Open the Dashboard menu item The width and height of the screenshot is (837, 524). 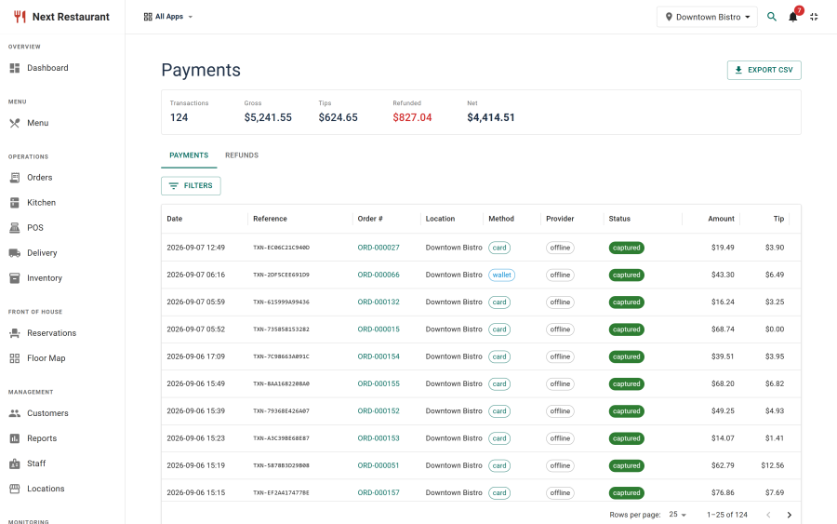pos(62,68)
